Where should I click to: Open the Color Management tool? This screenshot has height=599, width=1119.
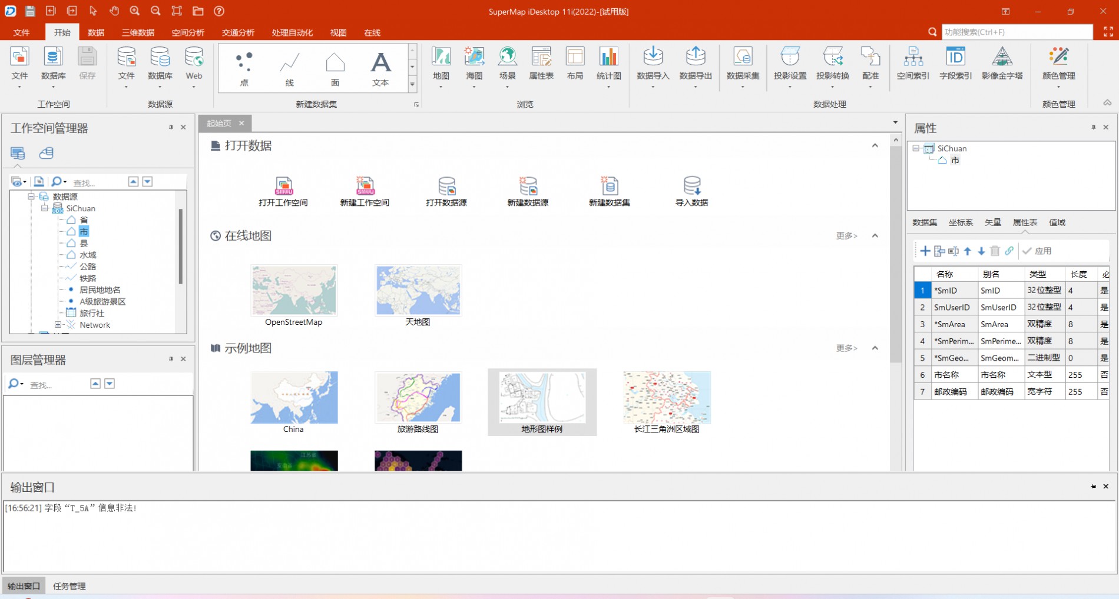pos(1058,56)
